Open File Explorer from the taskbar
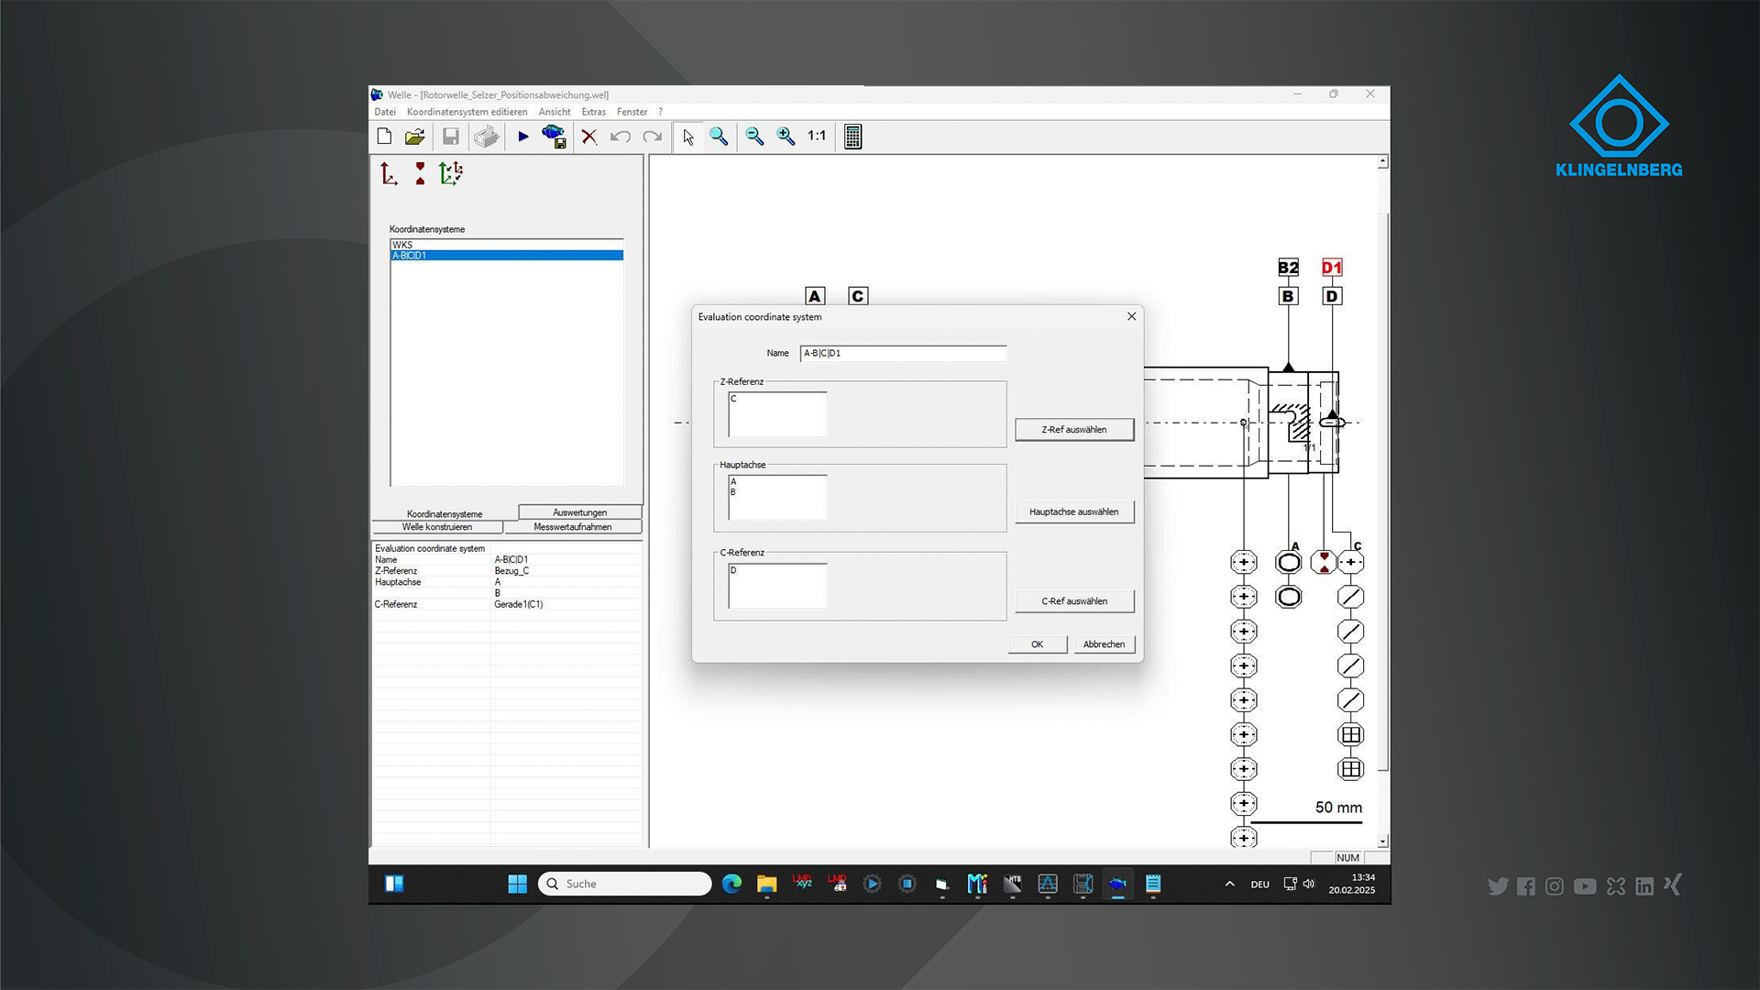1760x990 pixels. pyautogui.click(x=766, y=884)
